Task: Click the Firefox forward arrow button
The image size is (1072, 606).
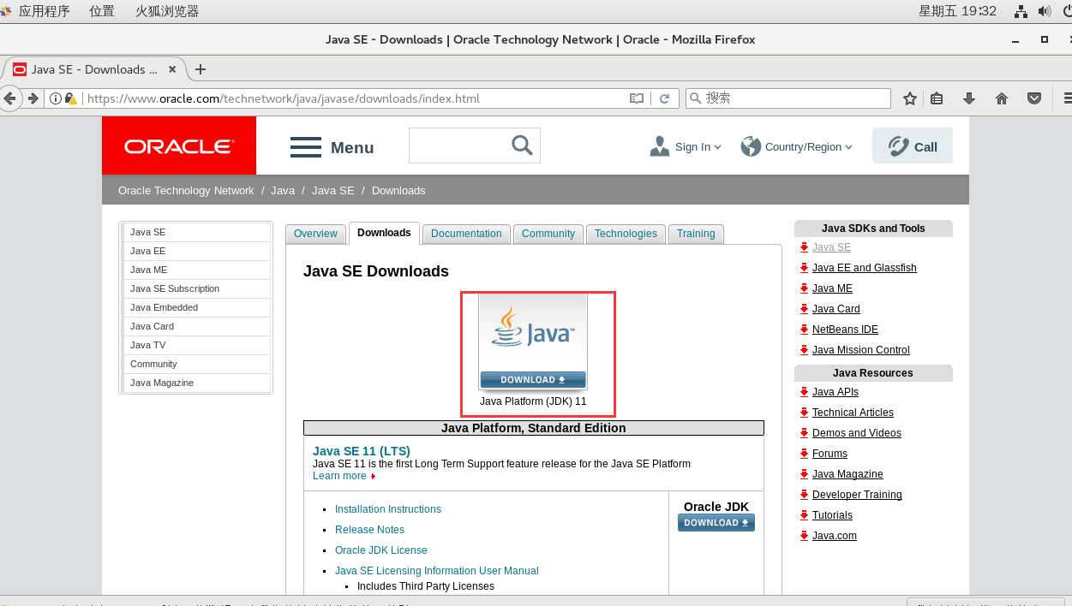Action: [33, 98]
